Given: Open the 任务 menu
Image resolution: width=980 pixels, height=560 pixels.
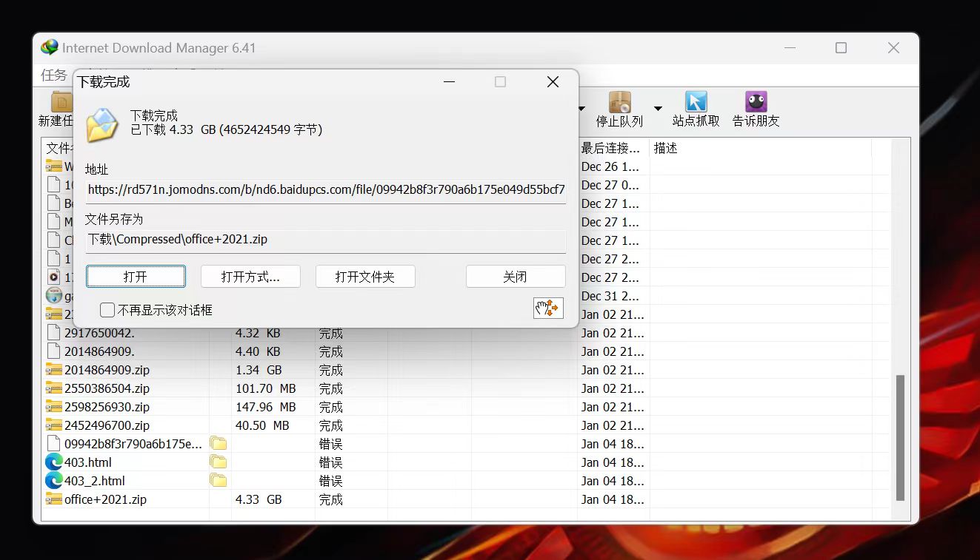Looking at the screenshot, I should click(53, 75).
